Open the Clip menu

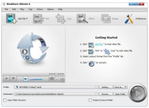(x=30, y=9)
